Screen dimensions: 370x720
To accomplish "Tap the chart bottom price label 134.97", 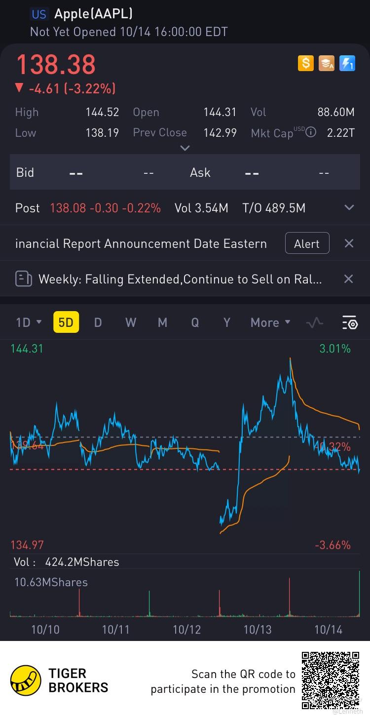I will (27, 545).
